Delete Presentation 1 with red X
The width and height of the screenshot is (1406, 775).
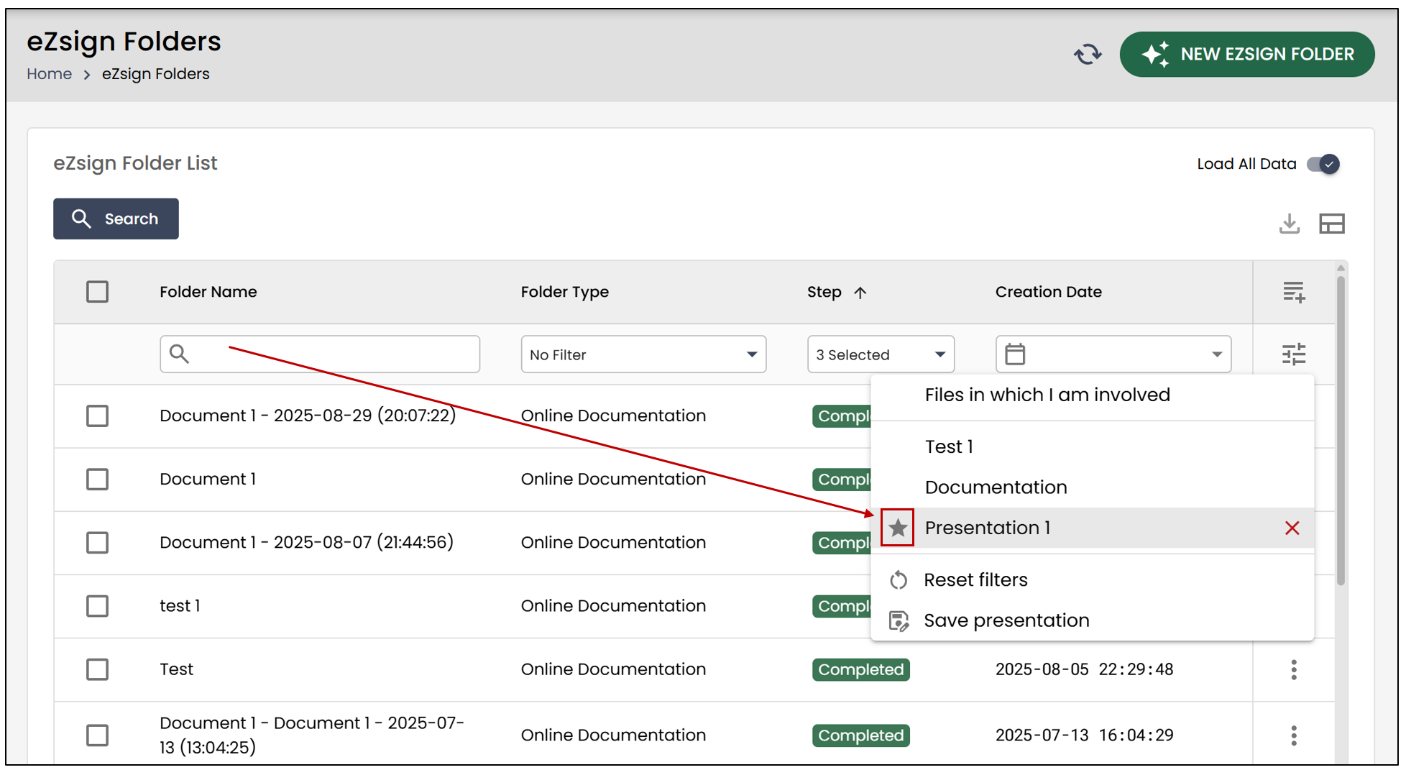pos(1292,528)
